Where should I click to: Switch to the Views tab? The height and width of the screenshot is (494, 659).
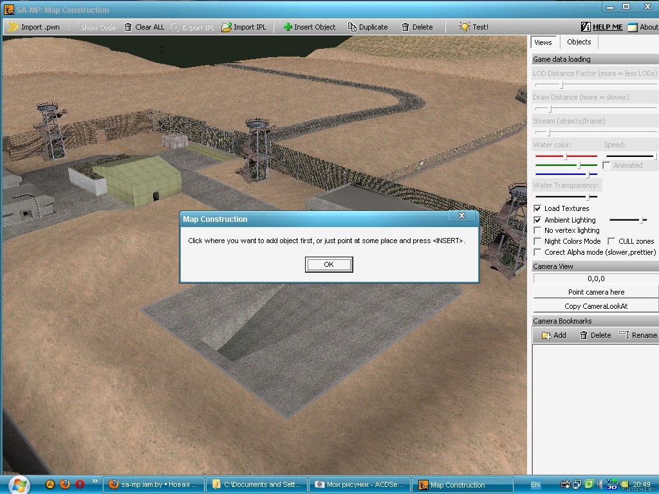point(543,42)
